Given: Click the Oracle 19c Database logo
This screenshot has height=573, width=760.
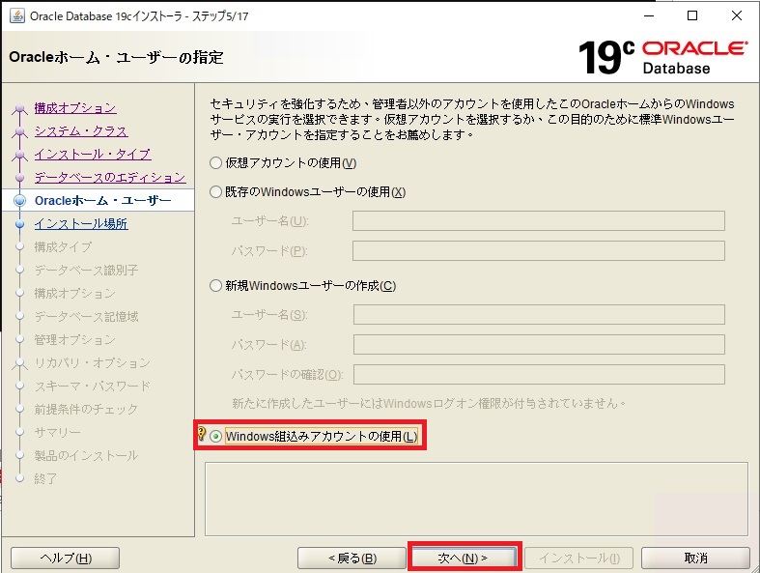Looking at the screenshot, I should pyautogui.click(x=662, y=57).
